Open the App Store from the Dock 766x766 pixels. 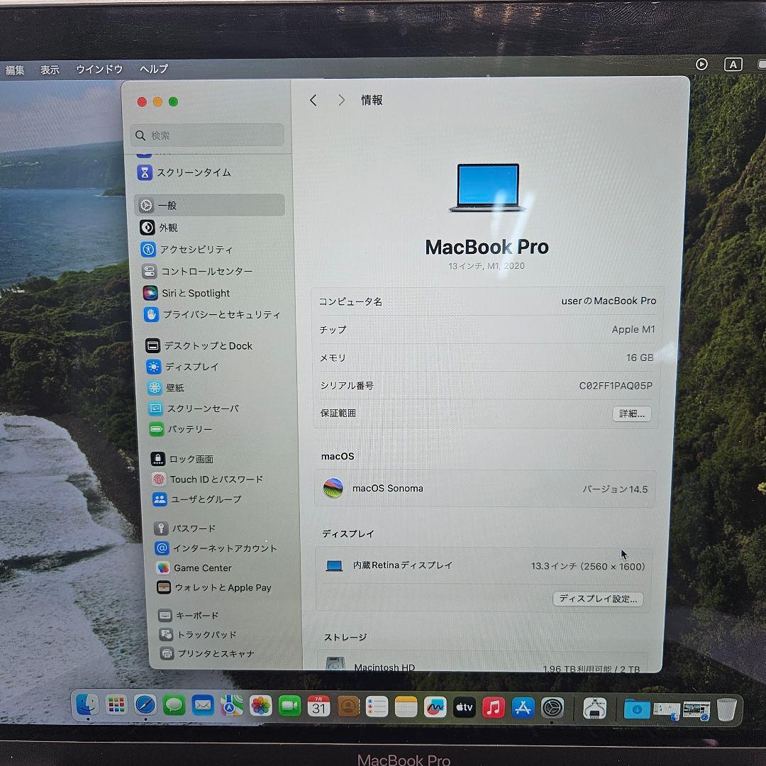[523, 707]
